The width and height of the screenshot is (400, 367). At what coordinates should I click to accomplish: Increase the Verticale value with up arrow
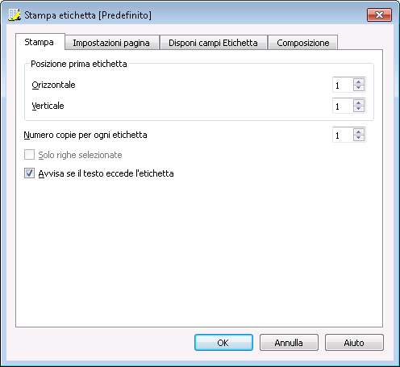(x=359, y=102)
